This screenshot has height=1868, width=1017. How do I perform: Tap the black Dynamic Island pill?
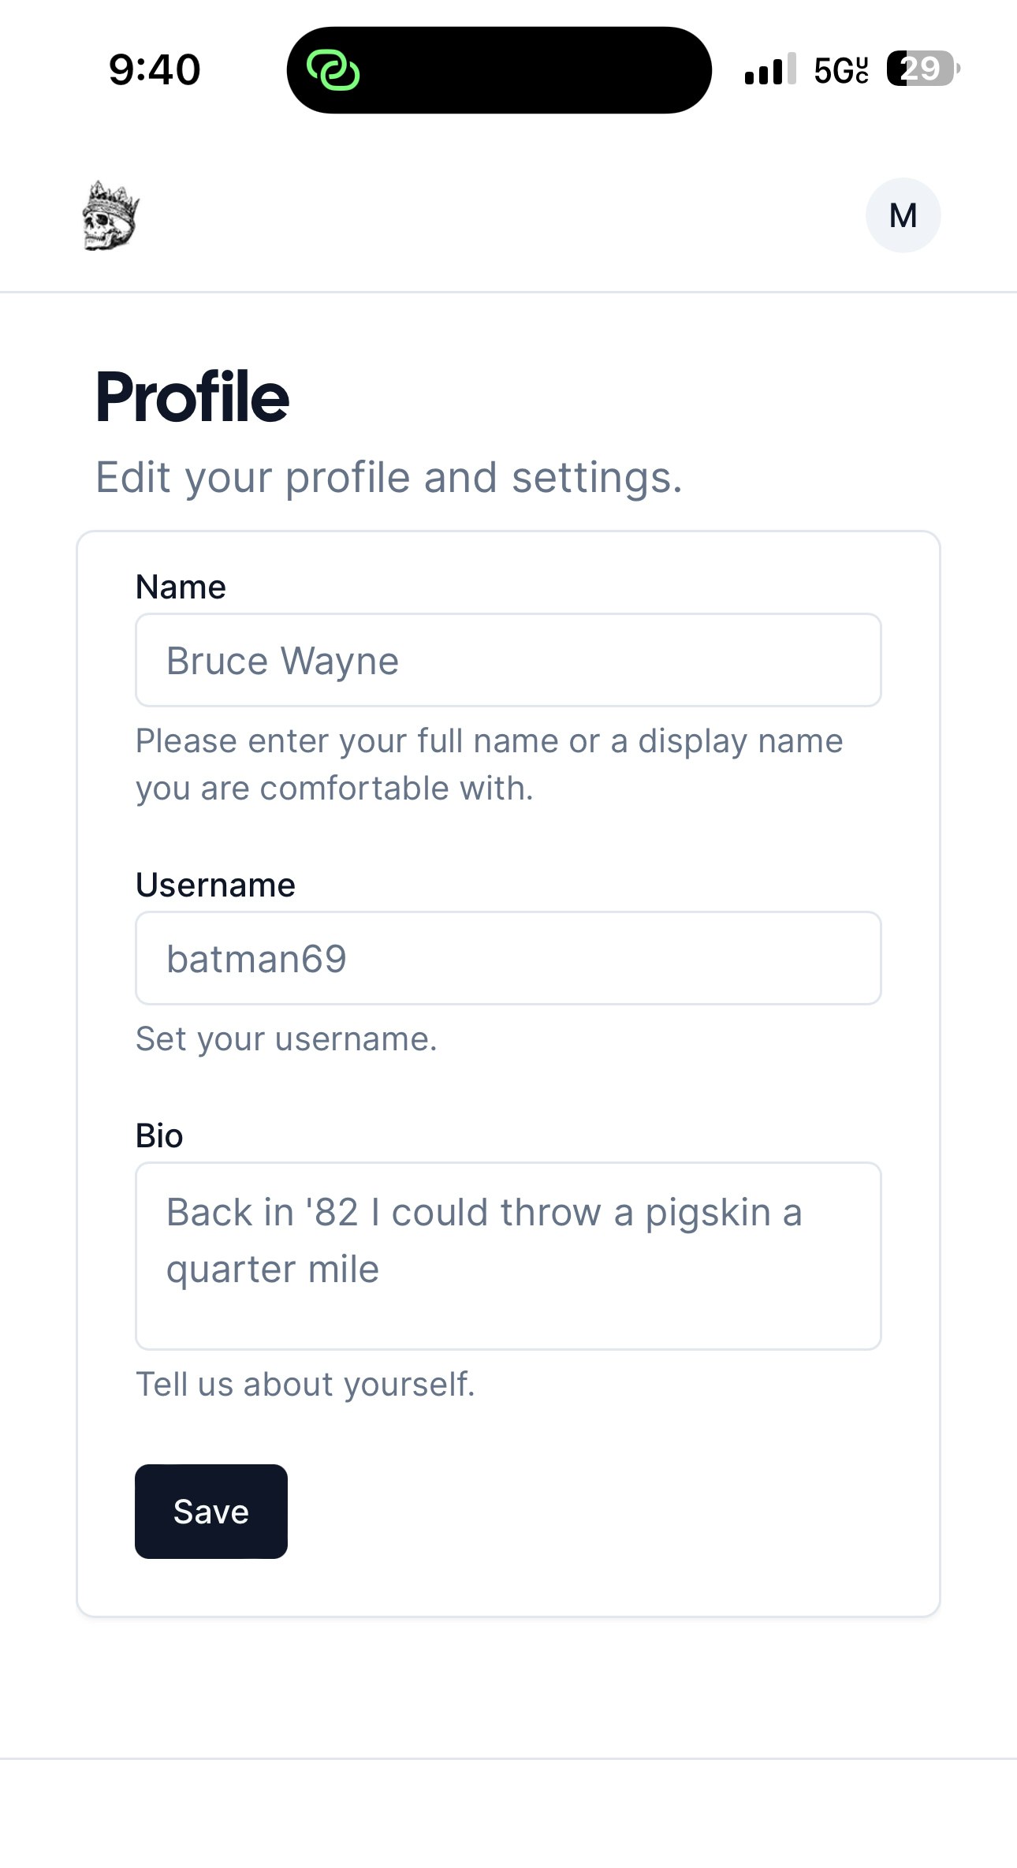[x=499, y=70]
